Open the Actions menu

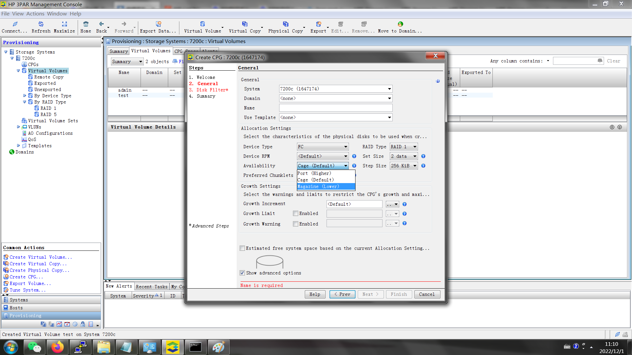35,13
